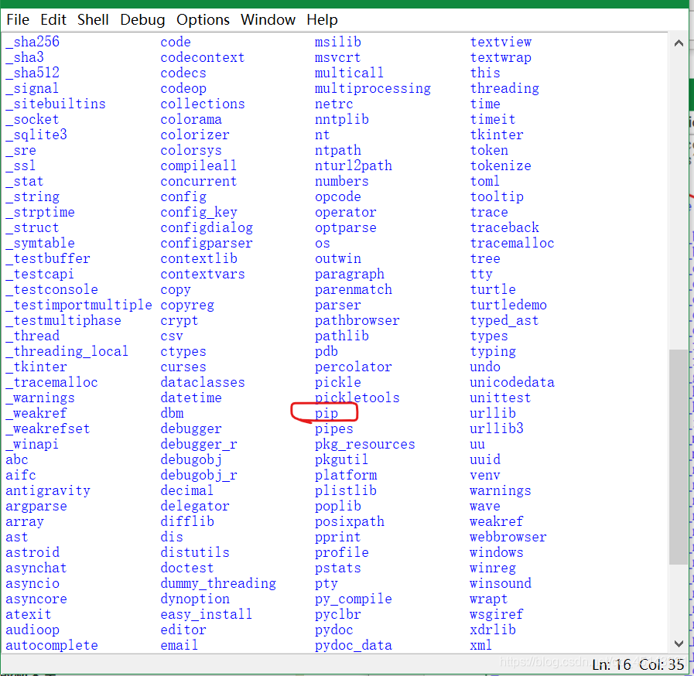694x676 pixels.
Task: Open the Help menu
Action: click(x=322, y=20)
